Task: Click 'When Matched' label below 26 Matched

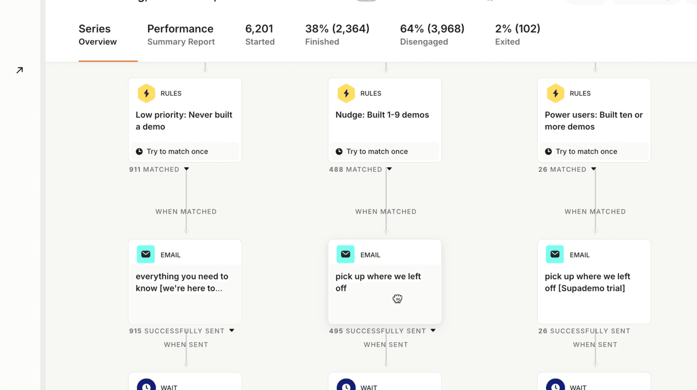Action: coord(595,212)
